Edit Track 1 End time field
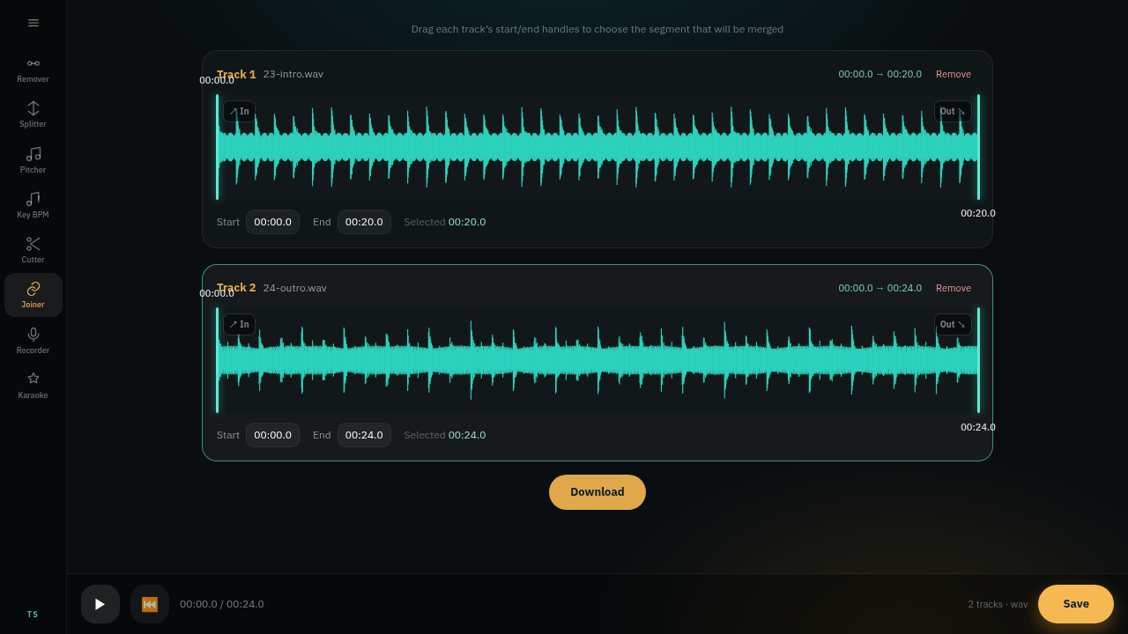Screen dimensions: 1128x634 [x=364, y=222]
